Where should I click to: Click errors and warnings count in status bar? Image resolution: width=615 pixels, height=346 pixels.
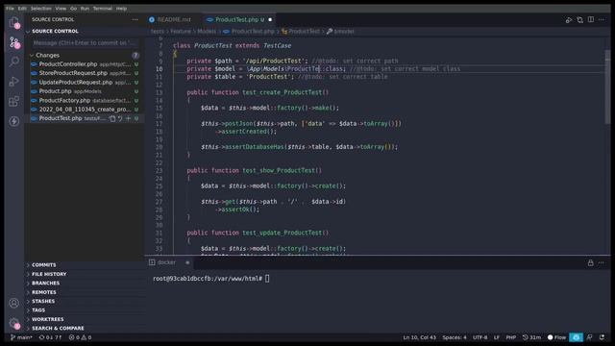pyautogui.click(x=80, y=337)
